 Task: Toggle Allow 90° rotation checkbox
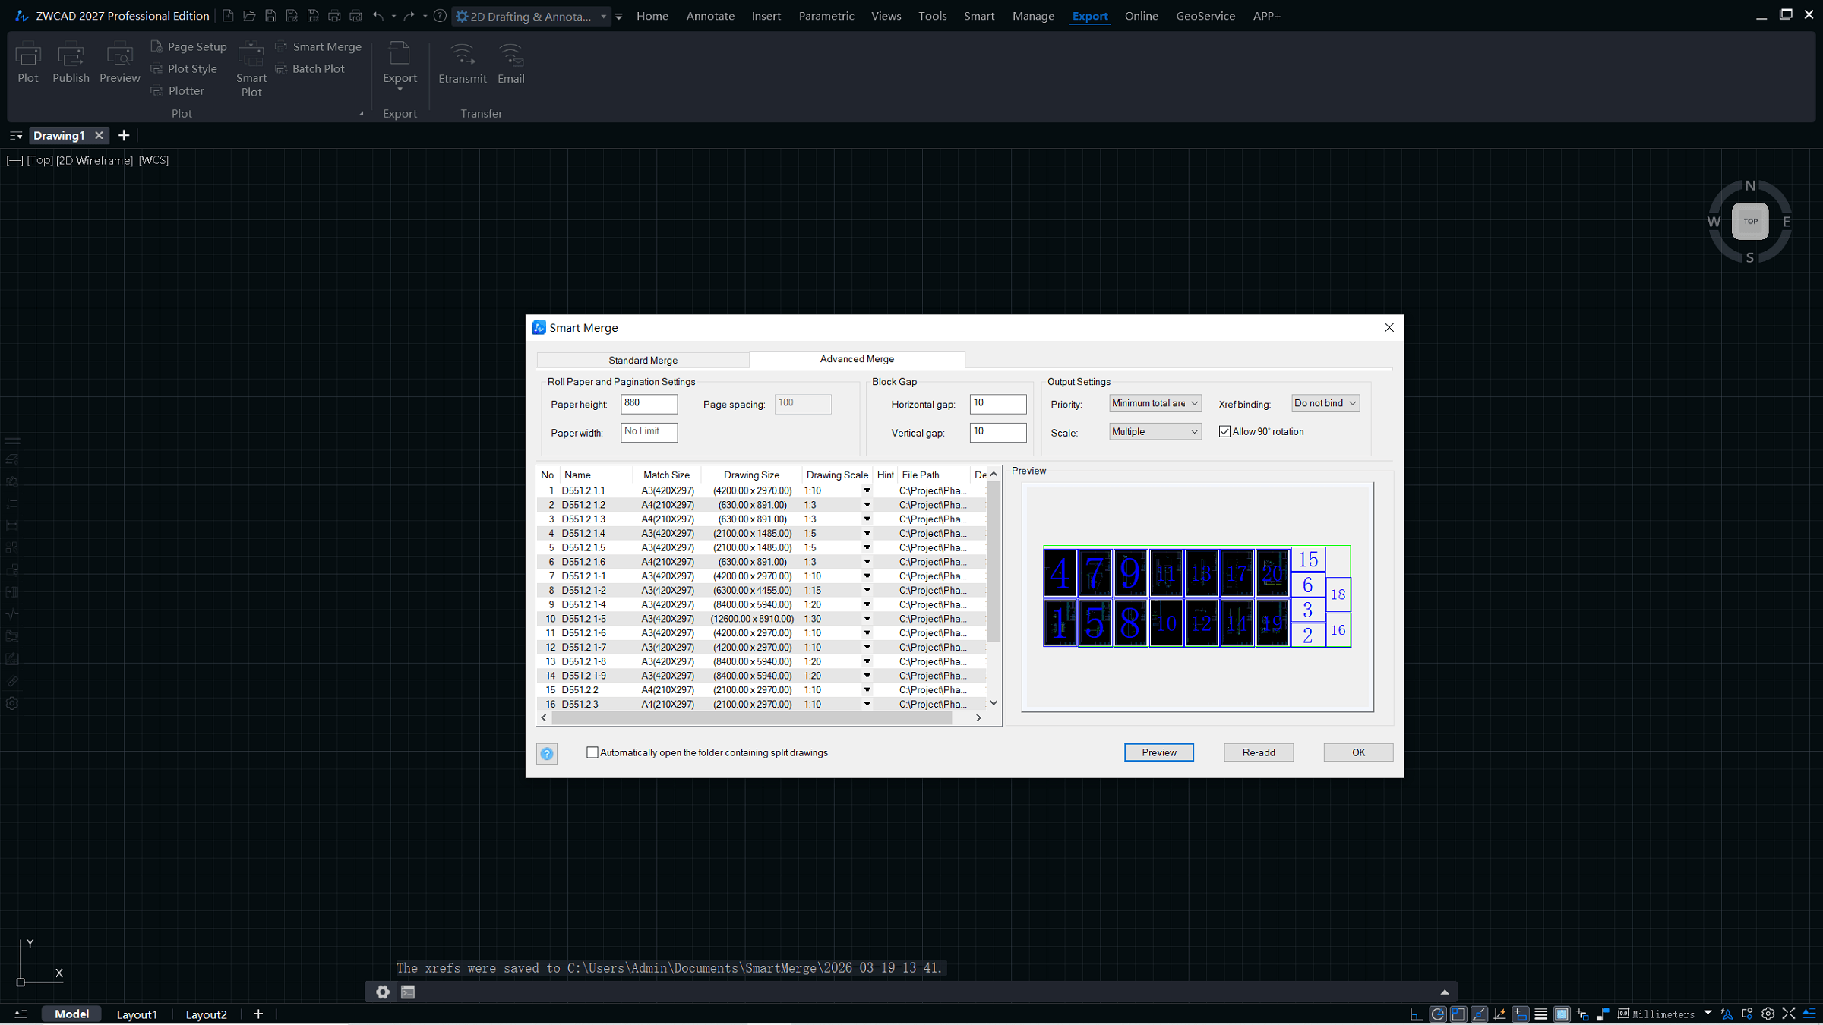(x=1224, y=431)
